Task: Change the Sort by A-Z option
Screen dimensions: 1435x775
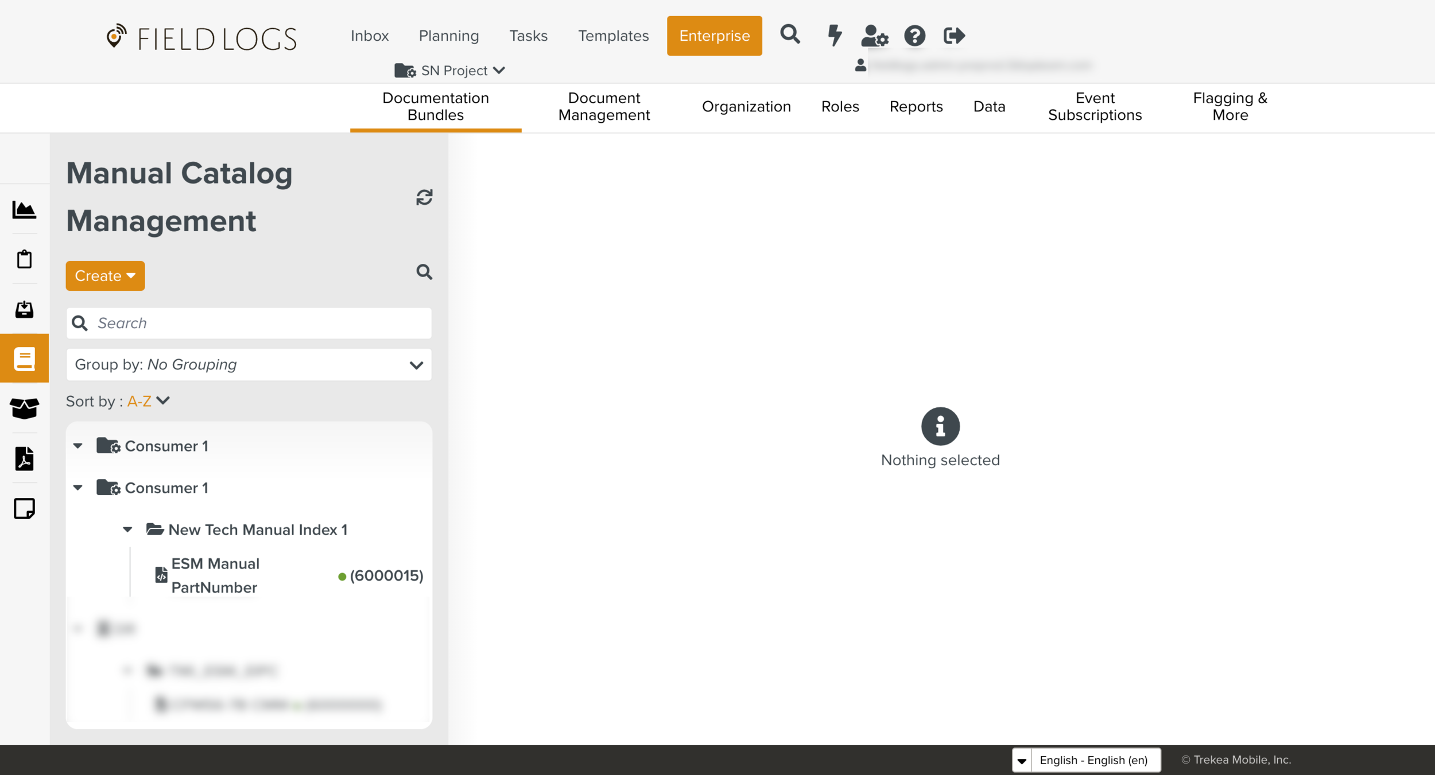Action: (x=148, y=401)
